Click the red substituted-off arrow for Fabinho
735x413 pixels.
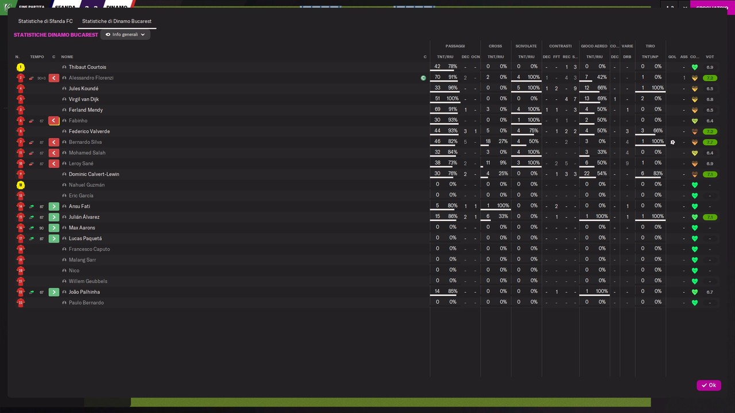coord(53,121)
